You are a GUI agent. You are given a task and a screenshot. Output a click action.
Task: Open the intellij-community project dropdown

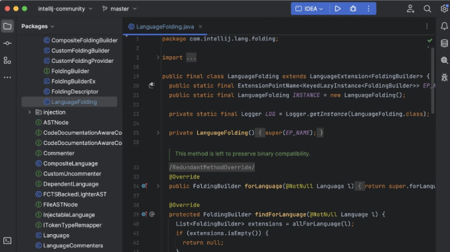[65, 9]
